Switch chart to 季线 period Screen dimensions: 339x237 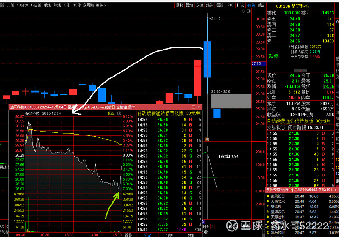[x=47, y=5]
